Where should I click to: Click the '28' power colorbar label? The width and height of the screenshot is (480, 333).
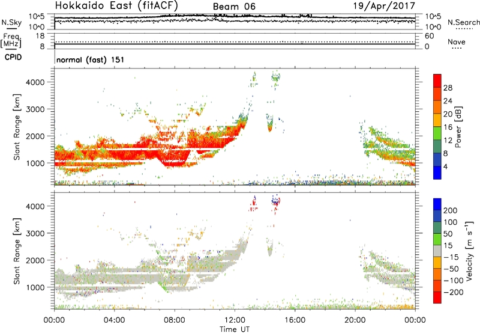[x=448, y=88]
